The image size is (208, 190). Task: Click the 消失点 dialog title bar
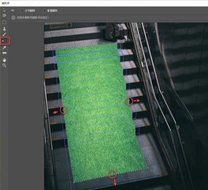click(104, 3)
